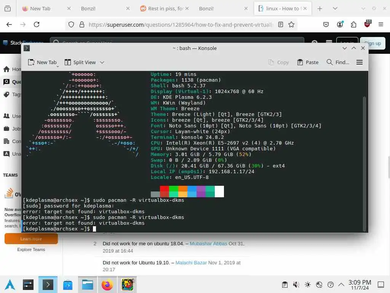The image size is (390, 293).
Task: Click New Tab in Konsole toolbar
Action: point(42,62)
